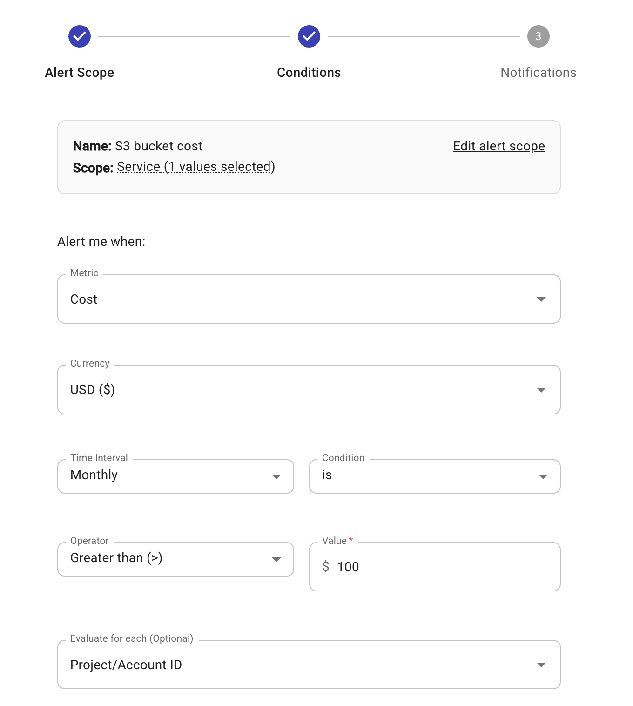
Task: Switch to the Alert Scope step
Action: pos(79,72)
